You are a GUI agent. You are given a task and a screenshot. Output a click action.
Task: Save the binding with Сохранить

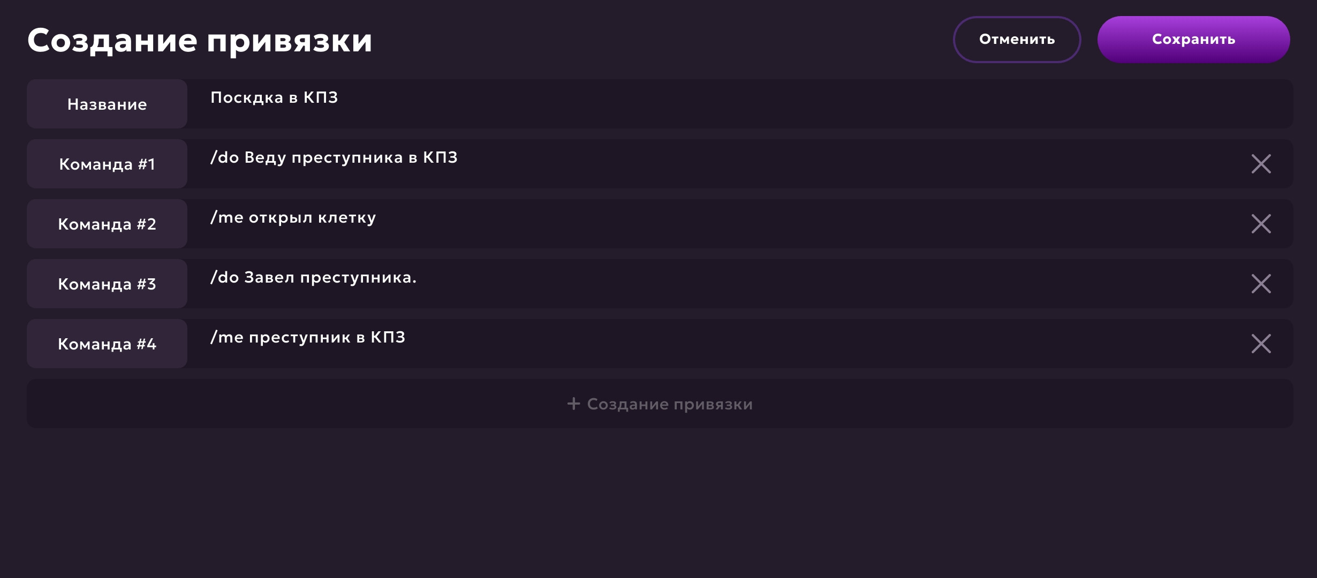(x=1193, y=40)
